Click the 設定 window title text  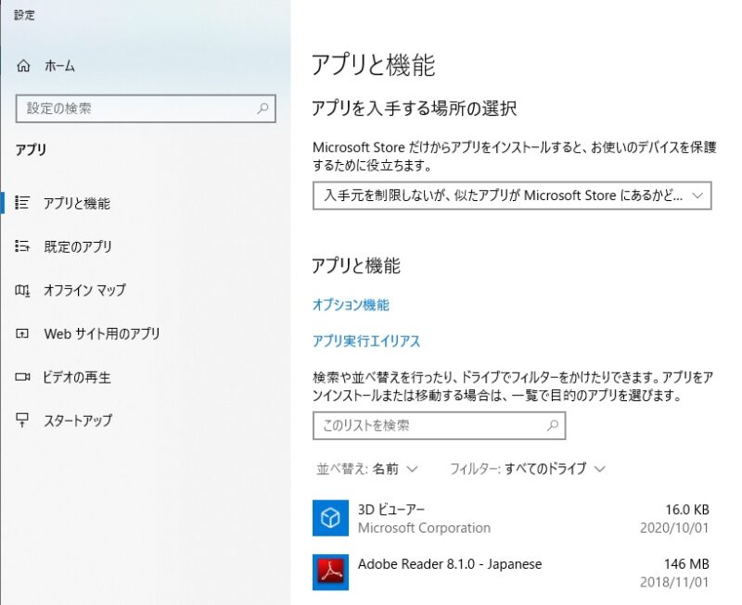click(24, 15)
